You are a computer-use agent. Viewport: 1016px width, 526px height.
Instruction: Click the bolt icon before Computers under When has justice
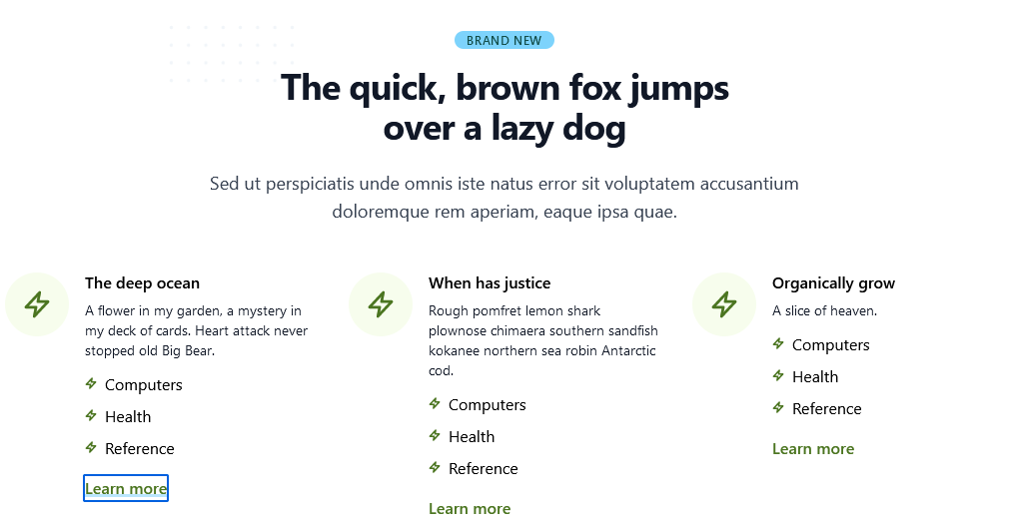point(435,403)
